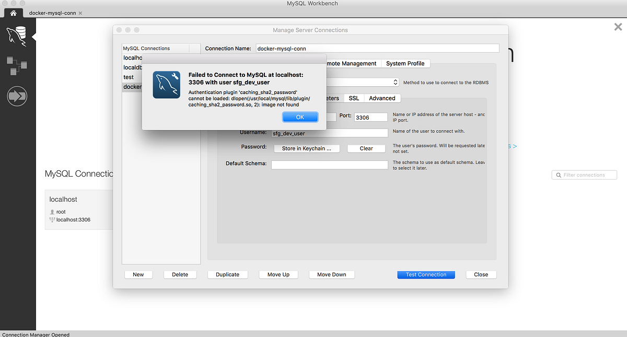Open the System Profile tab

(x=405, y=63)
